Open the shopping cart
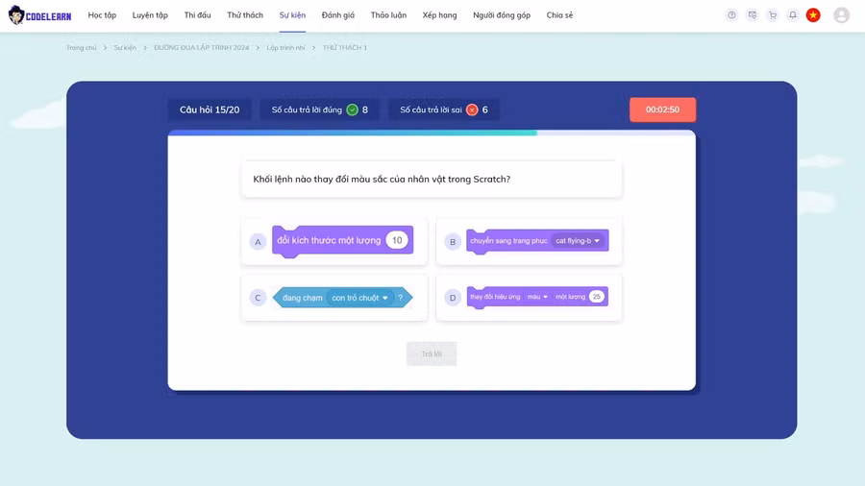The image size is (865, 486). point(772,15)
